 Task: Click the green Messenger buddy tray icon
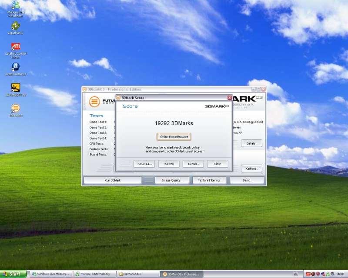328,274
